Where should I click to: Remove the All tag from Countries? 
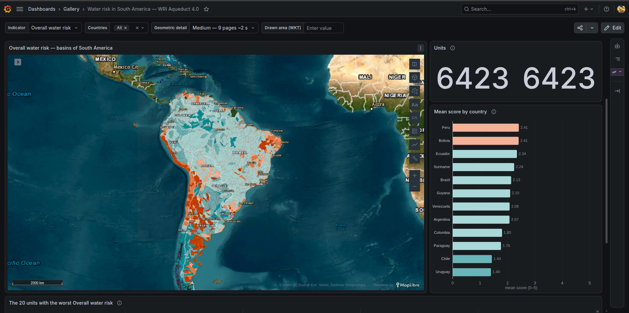[125, 28]
